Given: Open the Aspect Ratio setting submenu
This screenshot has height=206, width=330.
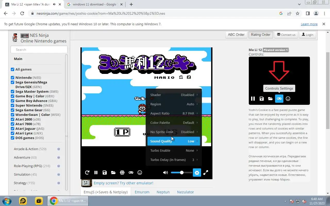Looking at the screenshot, I should tap(174, 113).
